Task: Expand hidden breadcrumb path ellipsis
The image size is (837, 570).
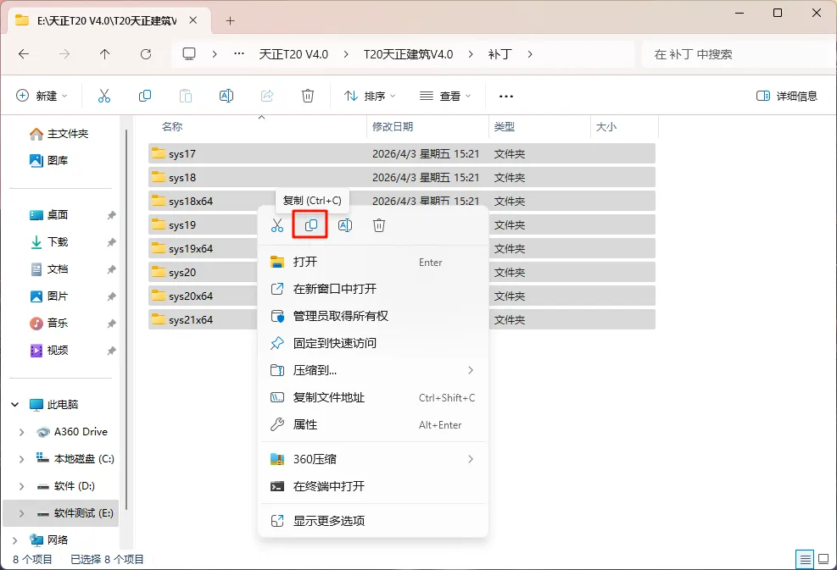Action: [x=239, y=54]
